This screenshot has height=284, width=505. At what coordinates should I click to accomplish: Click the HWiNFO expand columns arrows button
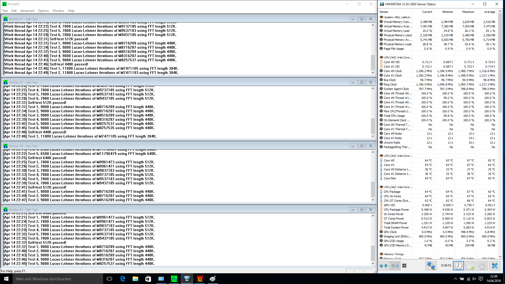click(383, 266)
